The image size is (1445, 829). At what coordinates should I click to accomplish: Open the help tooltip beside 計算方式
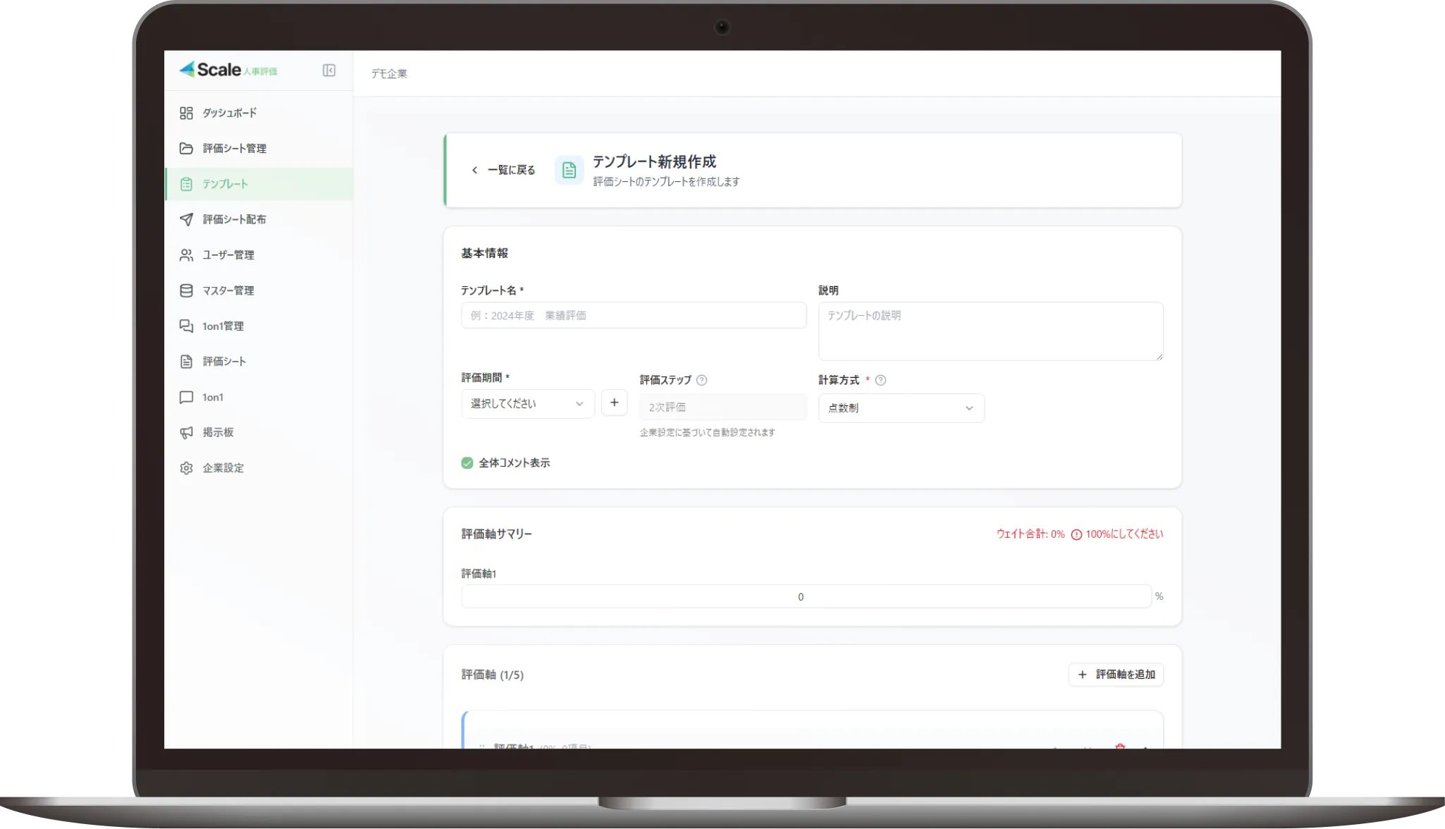[x=880, y=381]
